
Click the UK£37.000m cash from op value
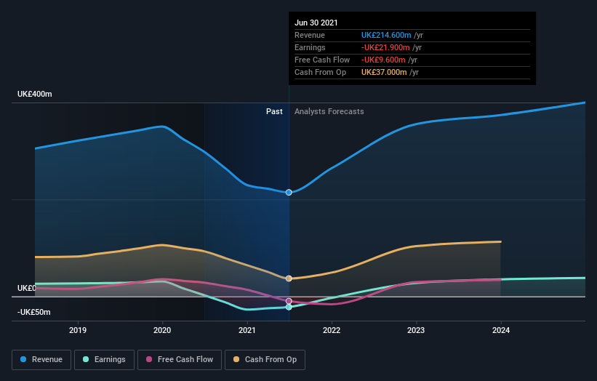pyautogui.click(x=384, y=72)
